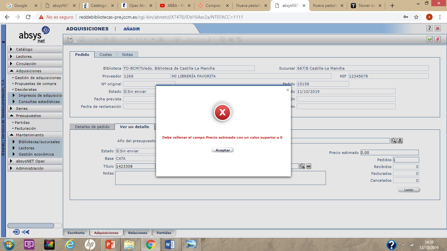
Task: Open Gestión de adquisiciones in sidebar
Action: 38,78
